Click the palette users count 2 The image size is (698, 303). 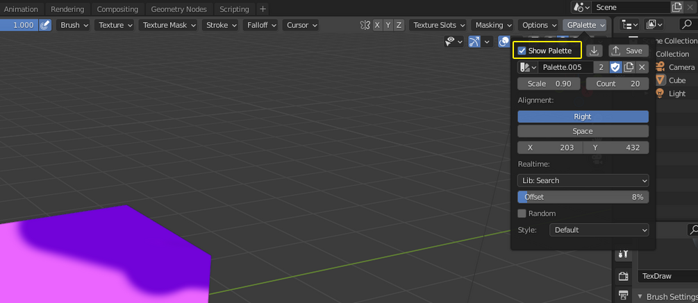pyautogui.click(x=601, y=67)
